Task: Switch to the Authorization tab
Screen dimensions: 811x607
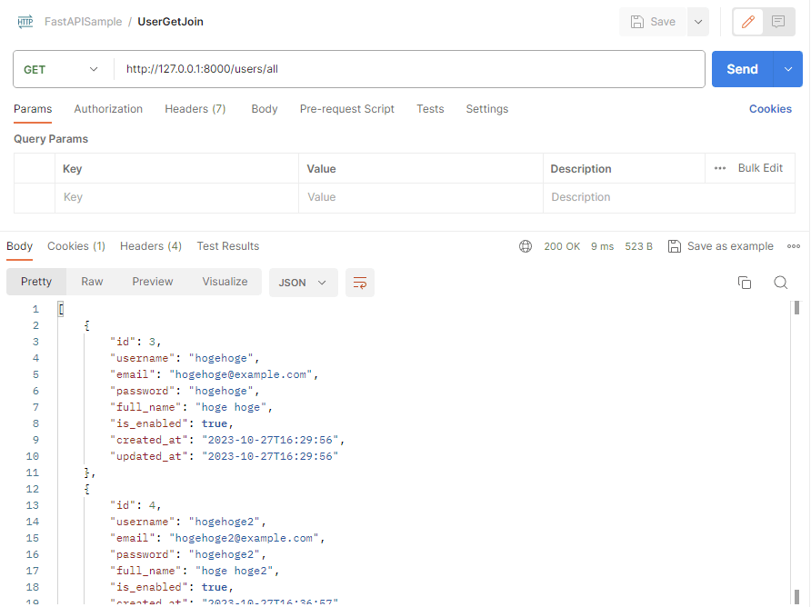Action: pyautogui.click(x=108, y=108)
